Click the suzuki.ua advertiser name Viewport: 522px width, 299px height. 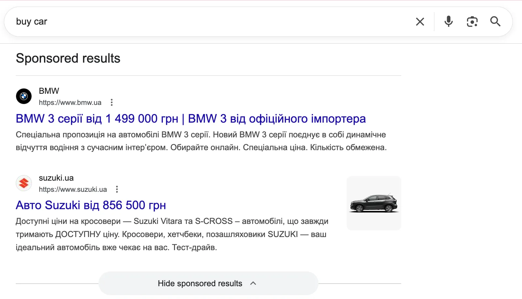point(56,178)
